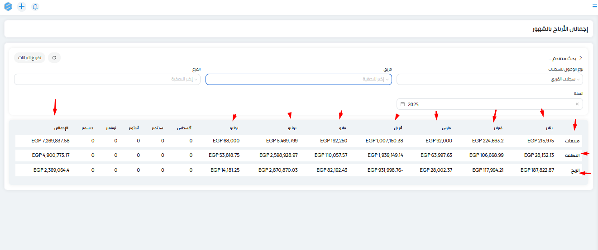The width and height of the screenshot is (598, 250).
Task: Select the الربح row label
Action: click(x=575, y=170)
